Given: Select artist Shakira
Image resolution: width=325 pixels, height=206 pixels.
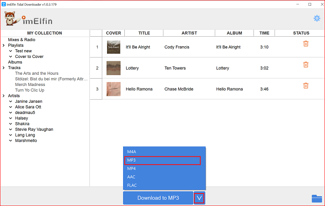Looking at the screenshot, I should point(22,124).
